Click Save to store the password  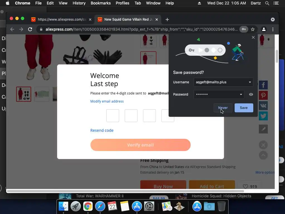pos(244,108)
